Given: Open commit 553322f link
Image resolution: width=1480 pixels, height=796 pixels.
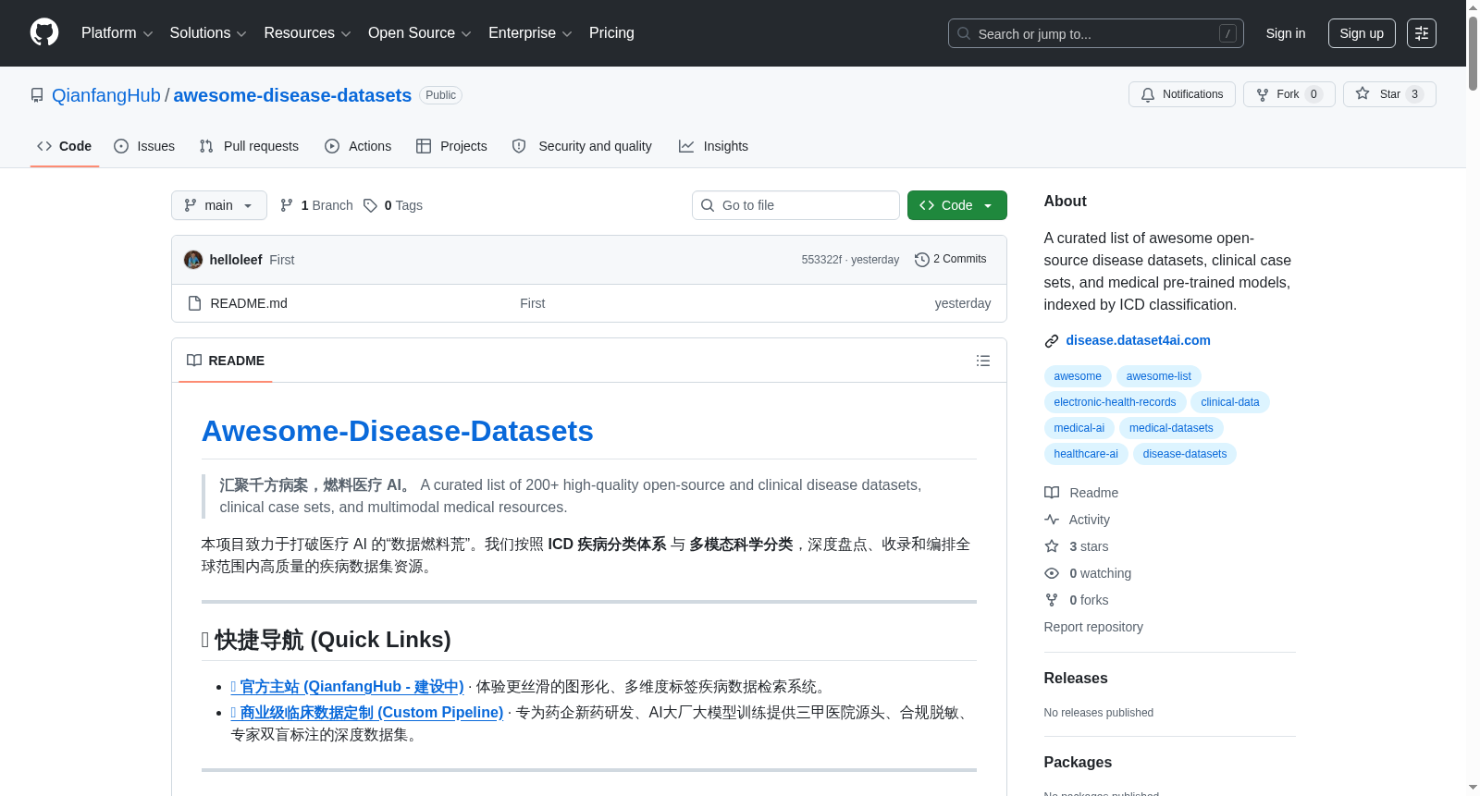Looking at the screenshot, I should click(x=821, y=260).
